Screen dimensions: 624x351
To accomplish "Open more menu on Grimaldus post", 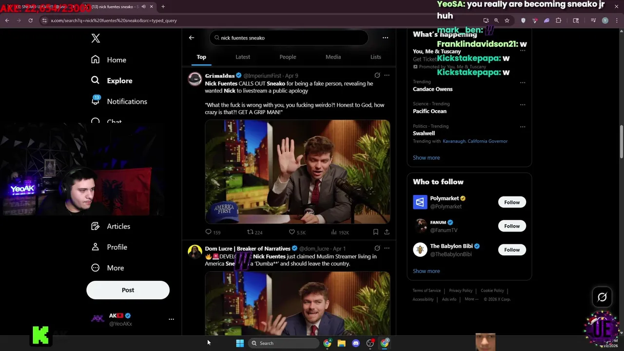I will click(387, 76).
